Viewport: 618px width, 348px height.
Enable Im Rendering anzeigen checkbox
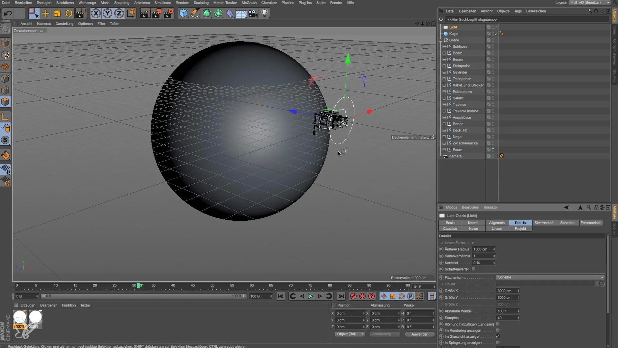pos(498,330)
